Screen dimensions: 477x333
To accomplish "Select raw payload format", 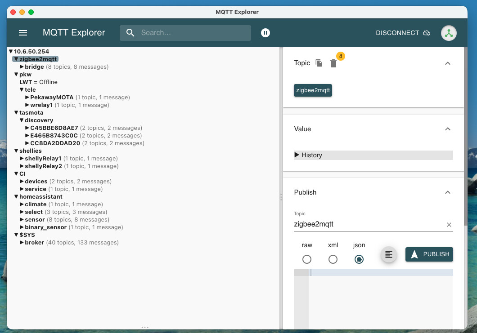I will [307, 259].
